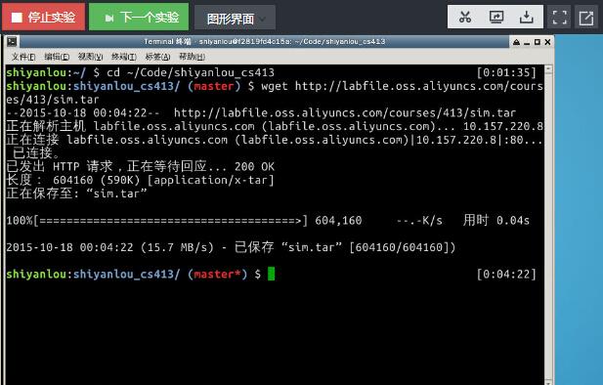Open the 图形界面 dropdown
Image resolution: width=603 pixels, height=385 pixels.
pos(235,18)
